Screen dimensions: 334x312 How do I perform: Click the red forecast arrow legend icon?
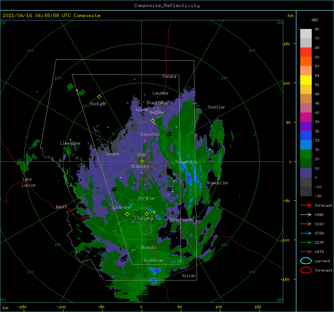point(306,205)
